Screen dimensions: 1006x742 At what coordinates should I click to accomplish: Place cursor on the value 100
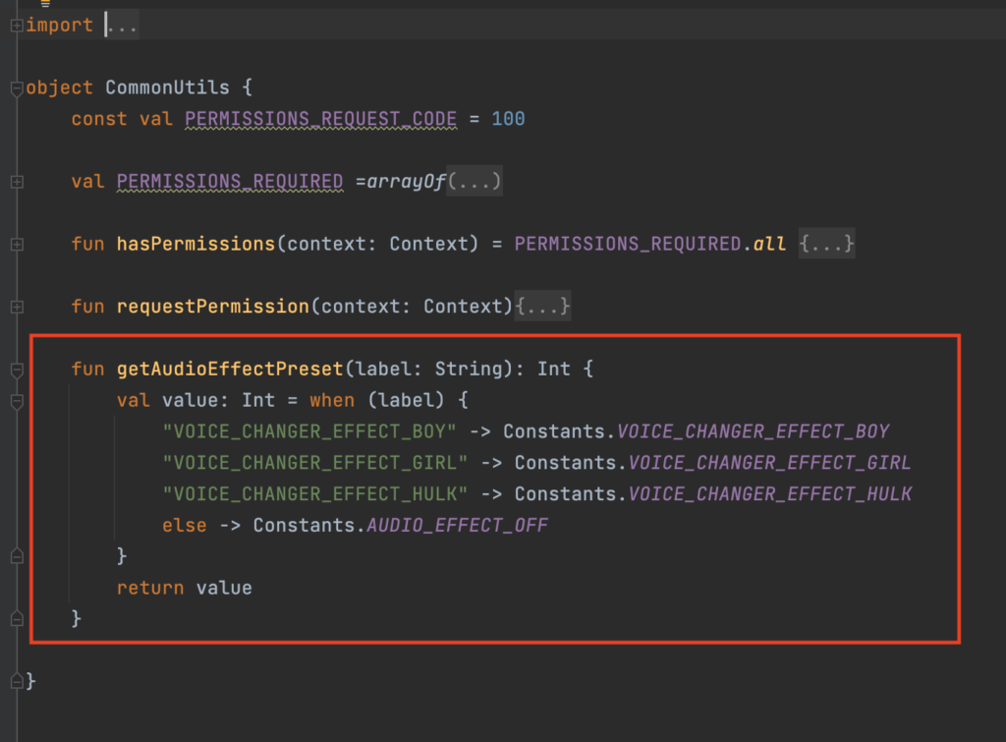[508, 119]
